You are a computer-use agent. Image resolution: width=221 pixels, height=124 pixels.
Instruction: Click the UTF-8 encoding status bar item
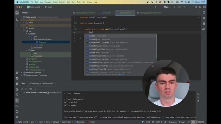(x=159, y=122)
